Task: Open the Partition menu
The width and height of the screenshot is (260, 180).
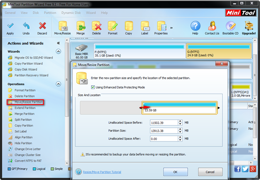Action: click(x=50, y=13)
